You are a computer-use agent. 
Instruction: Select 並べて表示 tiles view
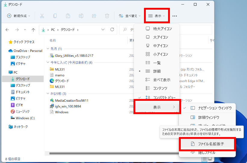point(157,80)
